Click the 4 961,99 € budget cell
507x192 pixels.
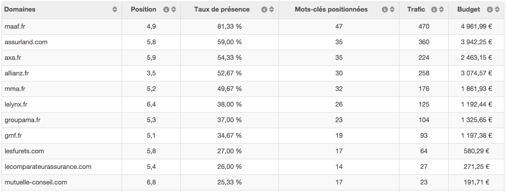[477, 27]
